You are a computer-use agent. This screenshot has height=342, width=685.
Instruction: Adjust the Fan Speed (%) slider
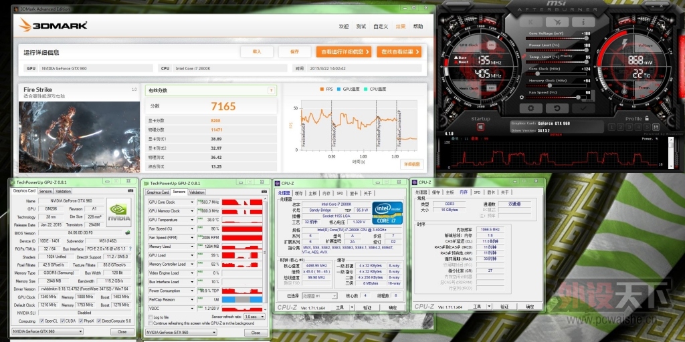pos(555,97)
